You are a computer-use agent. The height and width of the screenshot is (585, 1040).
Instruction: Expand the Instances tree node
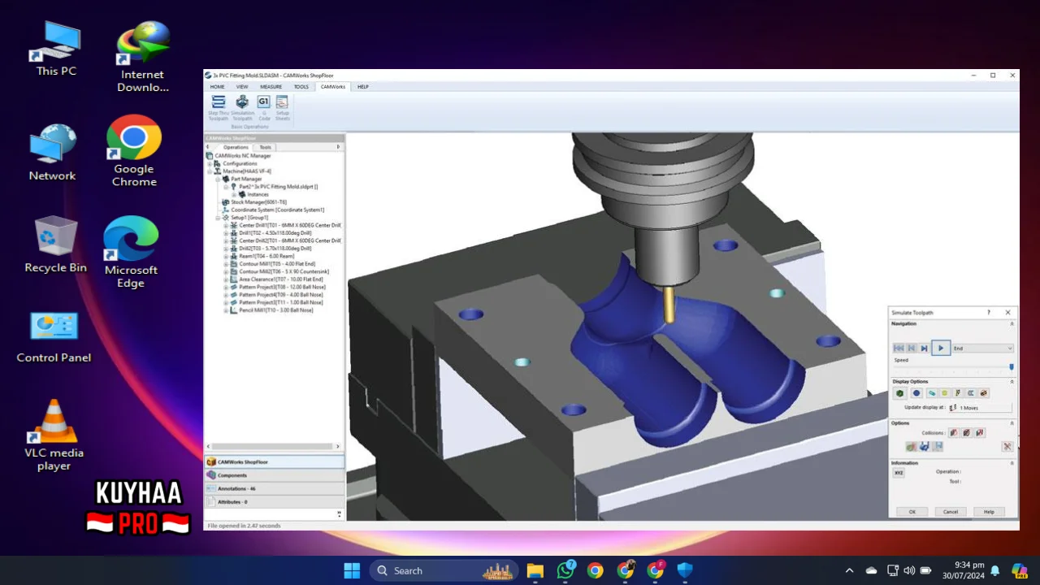point(234,194)
